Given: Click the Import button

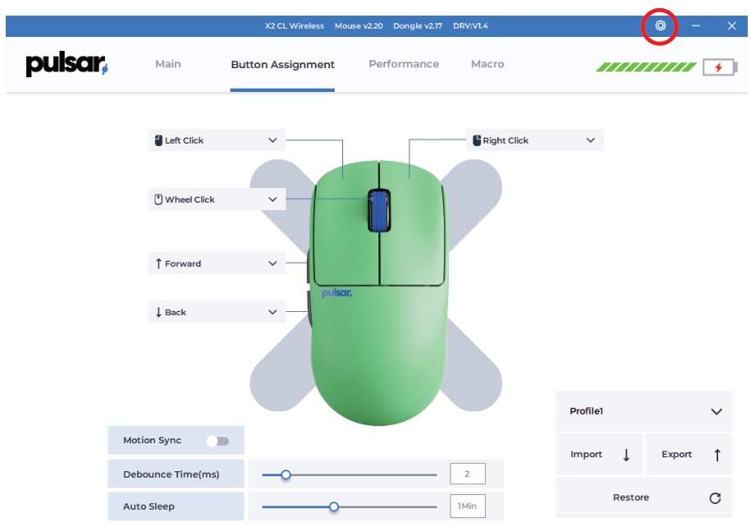Looking at the screenshot, I should (599, 454).
